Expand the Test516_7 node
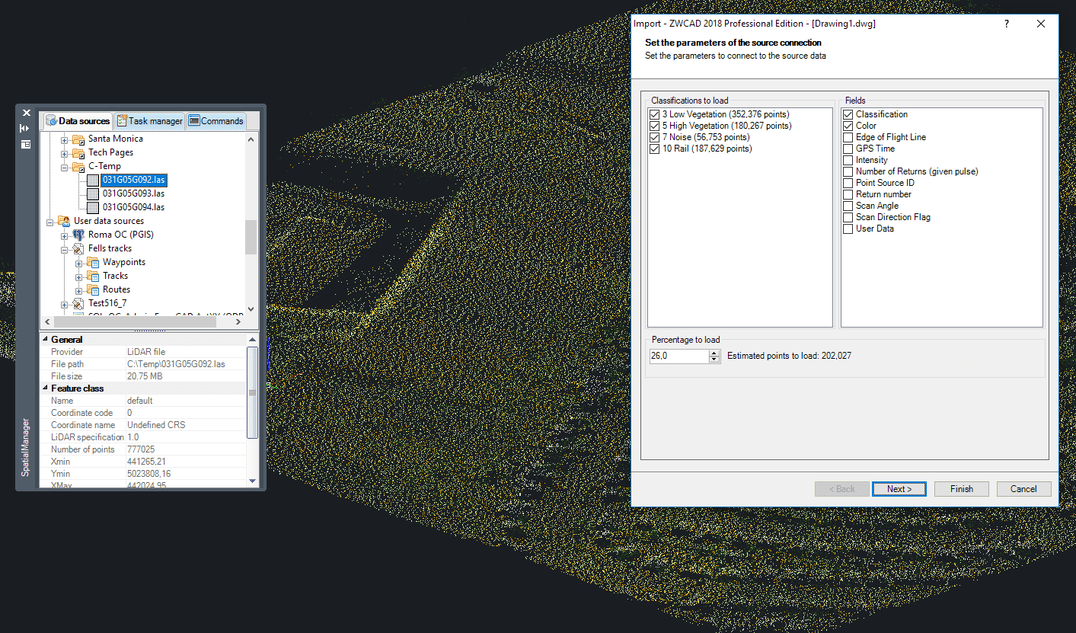The image size is (1076, 633). [65, 304]
